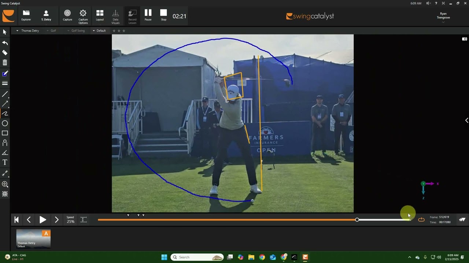This screenshot has width=469, height=263.
Task: Click the Frame 512/619 readout
Action: point(439,217)
